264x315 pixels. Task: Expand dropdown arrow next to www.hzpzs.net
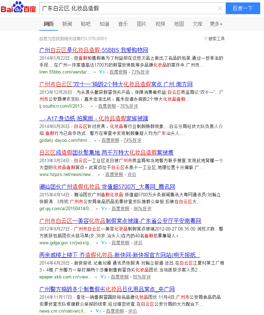coord(99,175)
